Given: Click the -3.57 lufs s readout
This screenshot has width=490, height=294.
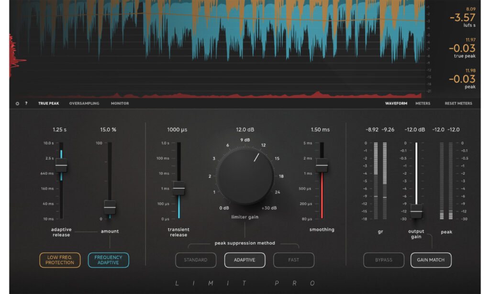Looking at the screenshot, I should click(463, 18).
